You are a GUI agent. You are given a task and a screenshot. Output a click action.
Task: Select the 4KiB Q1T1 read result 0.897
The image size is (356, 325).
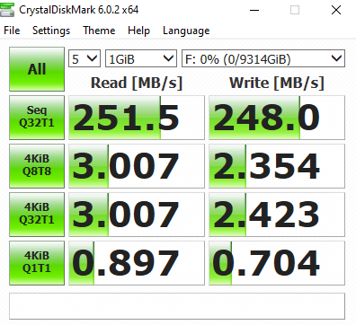tap(137, 263)
